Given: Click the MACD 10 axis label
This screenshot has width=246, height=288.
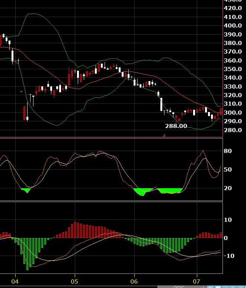Looking at the screenshot, I should (228, 220).
